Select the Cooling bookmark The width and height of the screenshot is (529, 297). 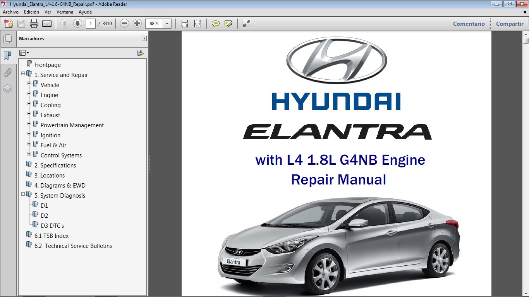[51, 105]
